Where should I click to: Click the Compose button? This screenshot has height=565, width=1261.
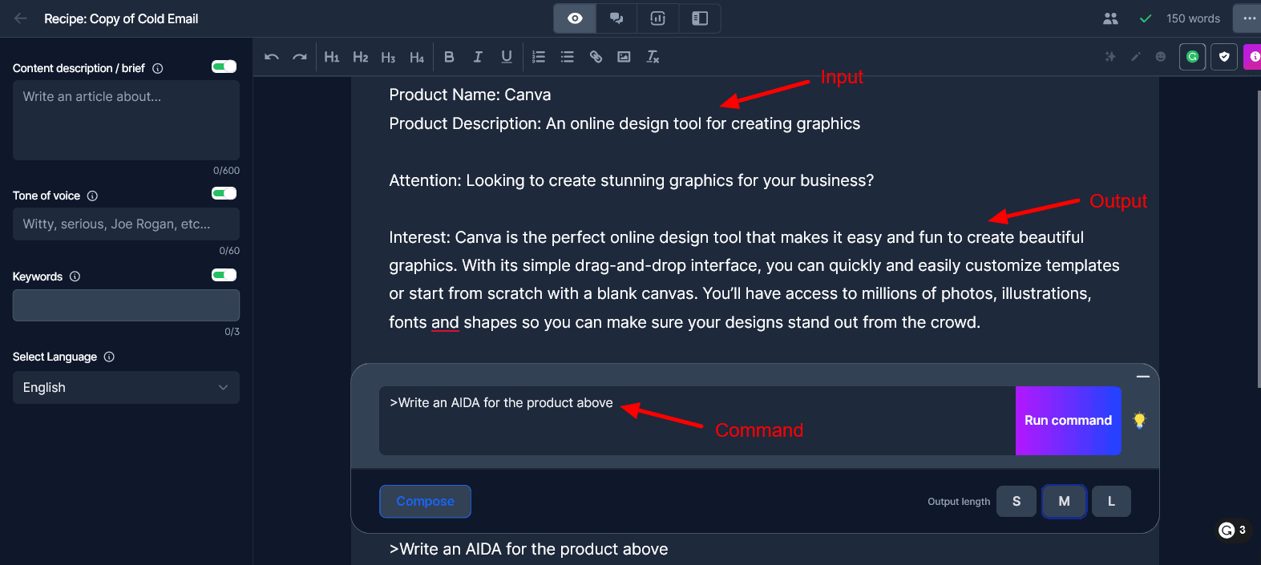(425, 502)
